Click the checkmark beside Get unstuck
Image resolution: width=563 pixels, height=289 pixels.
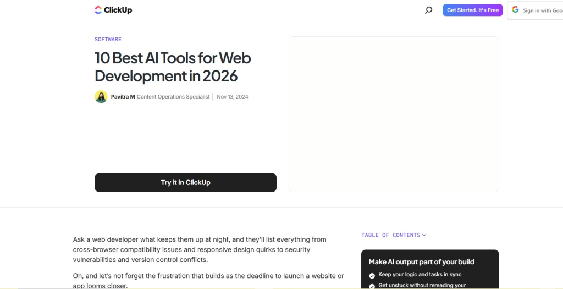[372, 286]
